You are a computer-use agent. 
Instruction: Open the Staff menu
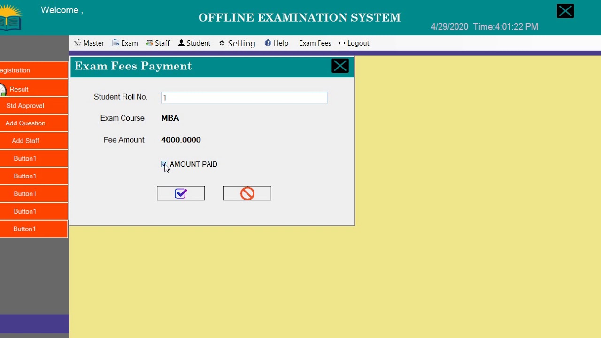[x=158, y=43]
